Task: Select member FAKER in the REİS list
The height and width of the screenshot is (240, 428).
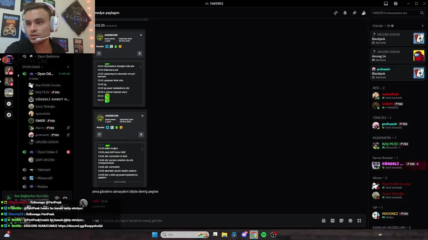Action: 398,106
